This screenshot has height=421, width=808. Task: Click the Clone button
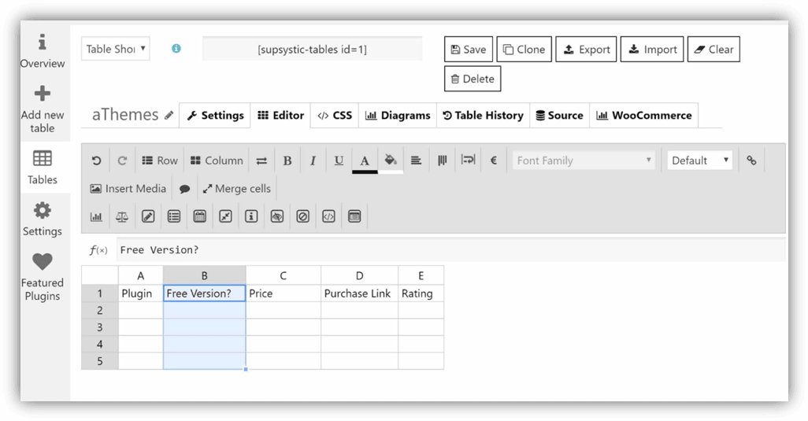[524, 50]
